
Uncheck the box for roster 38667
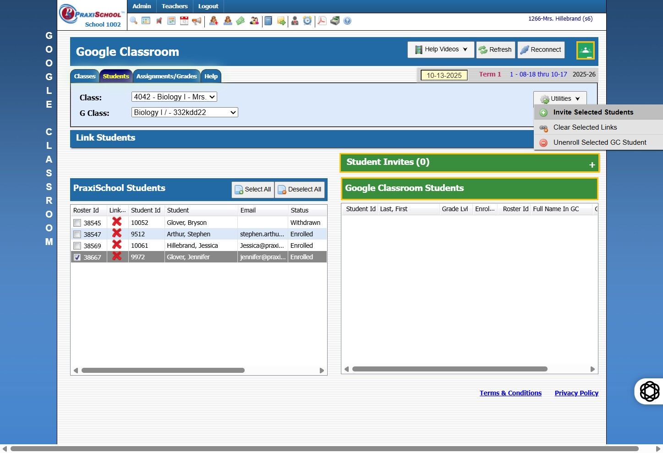(77, 257)
